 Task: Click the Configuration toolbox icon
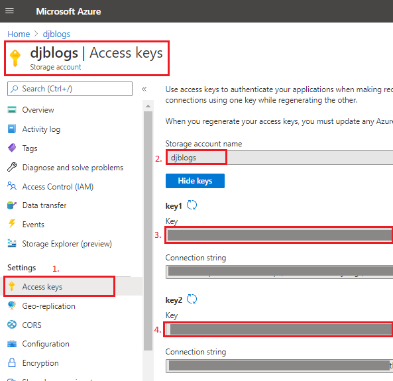(12, 344)
